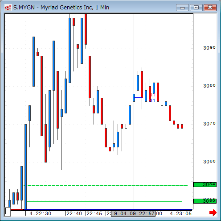Click the small white box at chart bottom-left corner
Screen dimensions: 221x221
(8, 212)
